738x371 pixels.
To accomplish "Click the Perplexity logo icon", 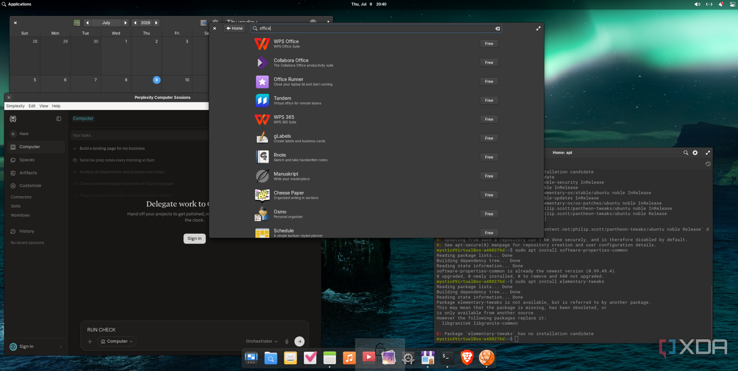I will pos(13,119).
